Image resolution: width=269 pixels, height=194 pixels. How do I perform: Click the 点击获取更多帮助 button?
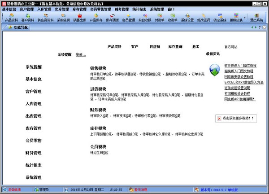coord(237,119)
